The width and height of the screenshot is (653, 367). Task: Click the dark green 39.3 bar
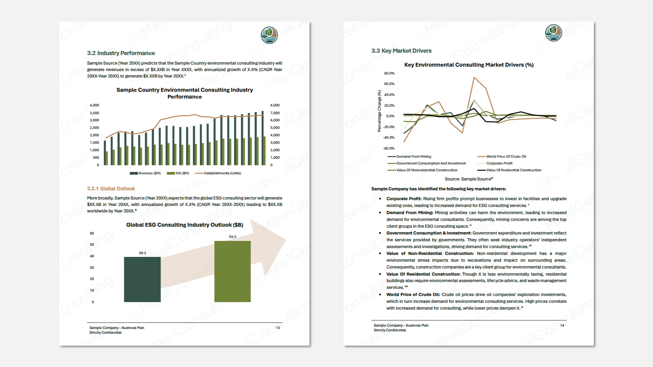pos(142,279)
